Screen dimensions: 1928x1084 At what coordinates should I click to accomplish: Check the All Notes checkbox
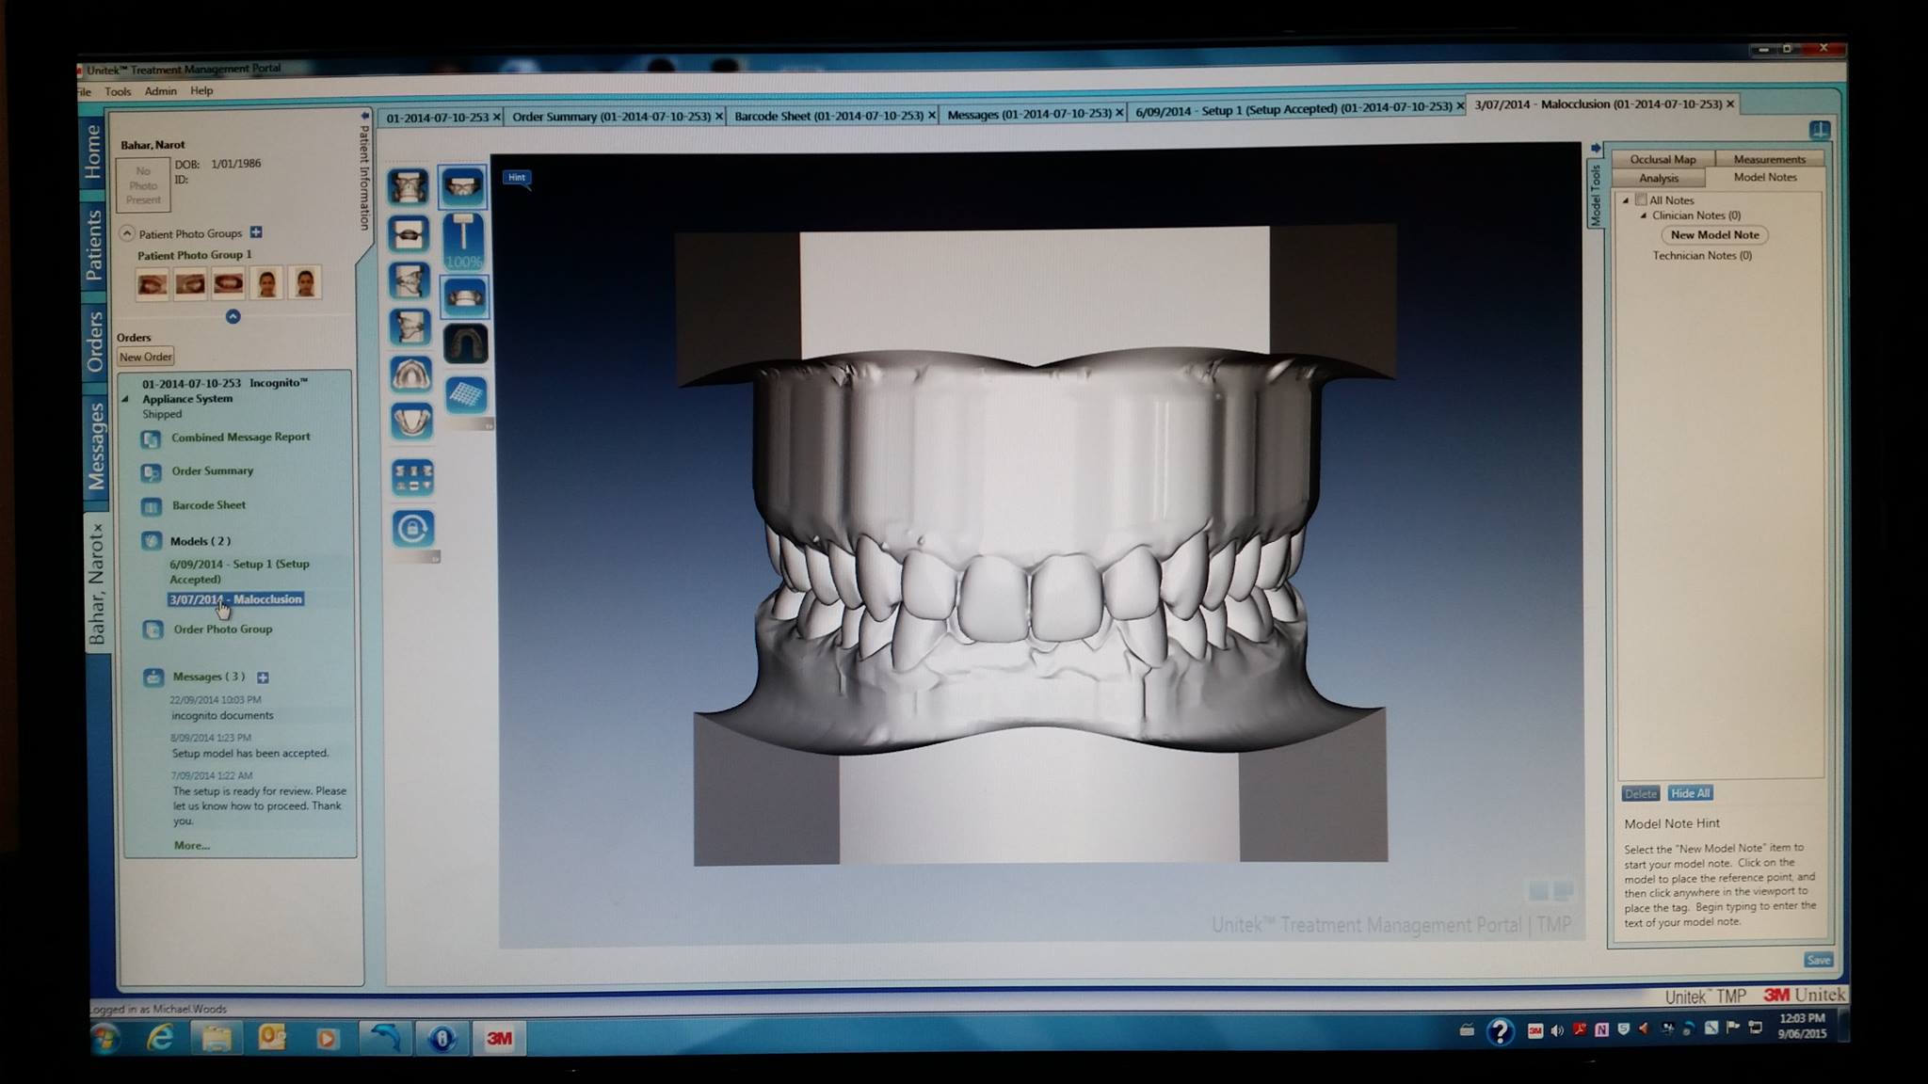pos(1641,199)
